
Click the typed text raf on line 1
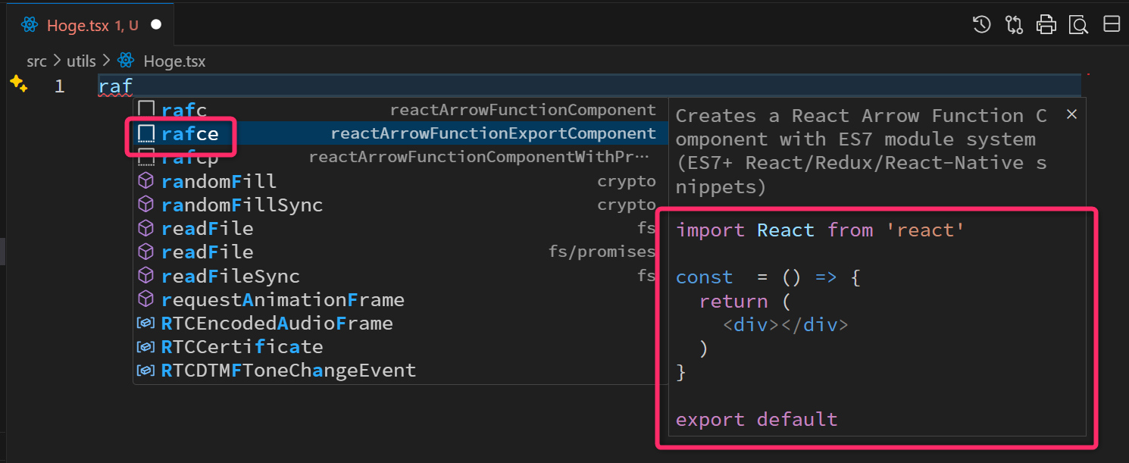click(x=115, y=86)
